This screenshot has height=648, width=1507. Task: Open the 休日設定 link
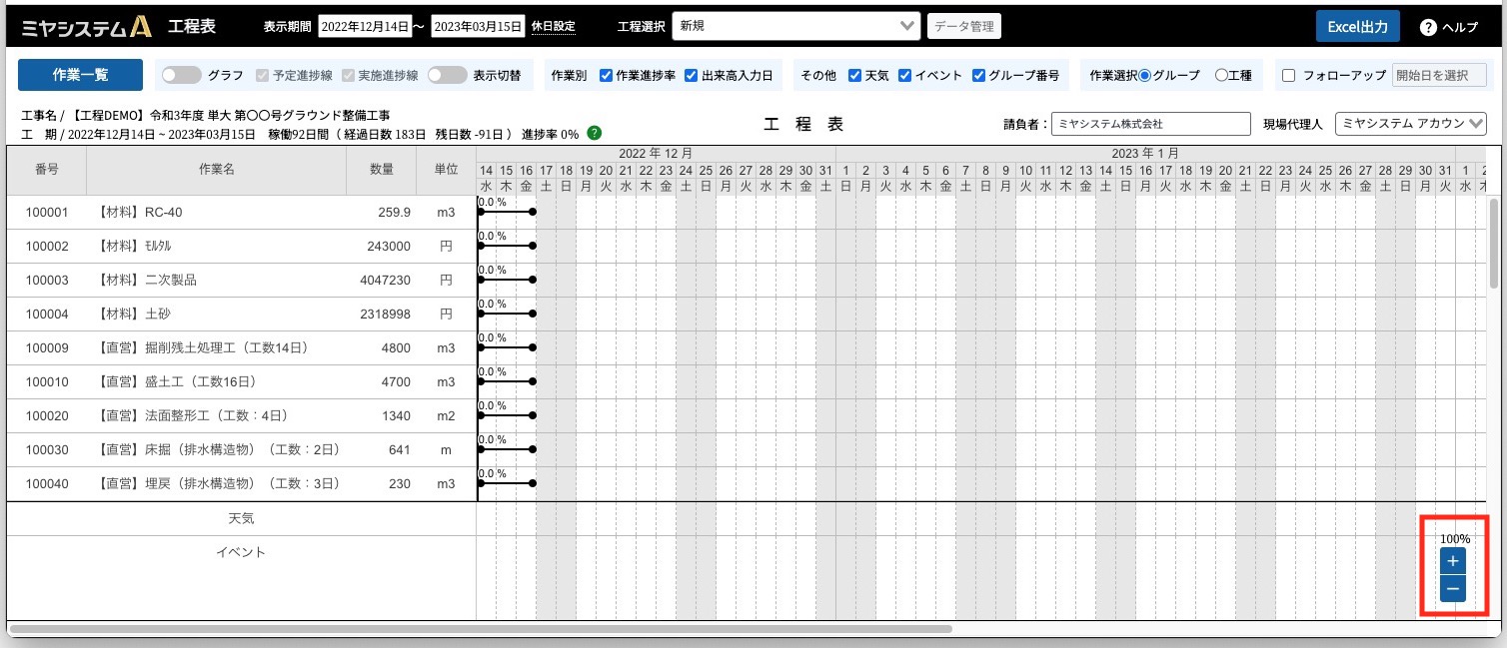(554, 27)
